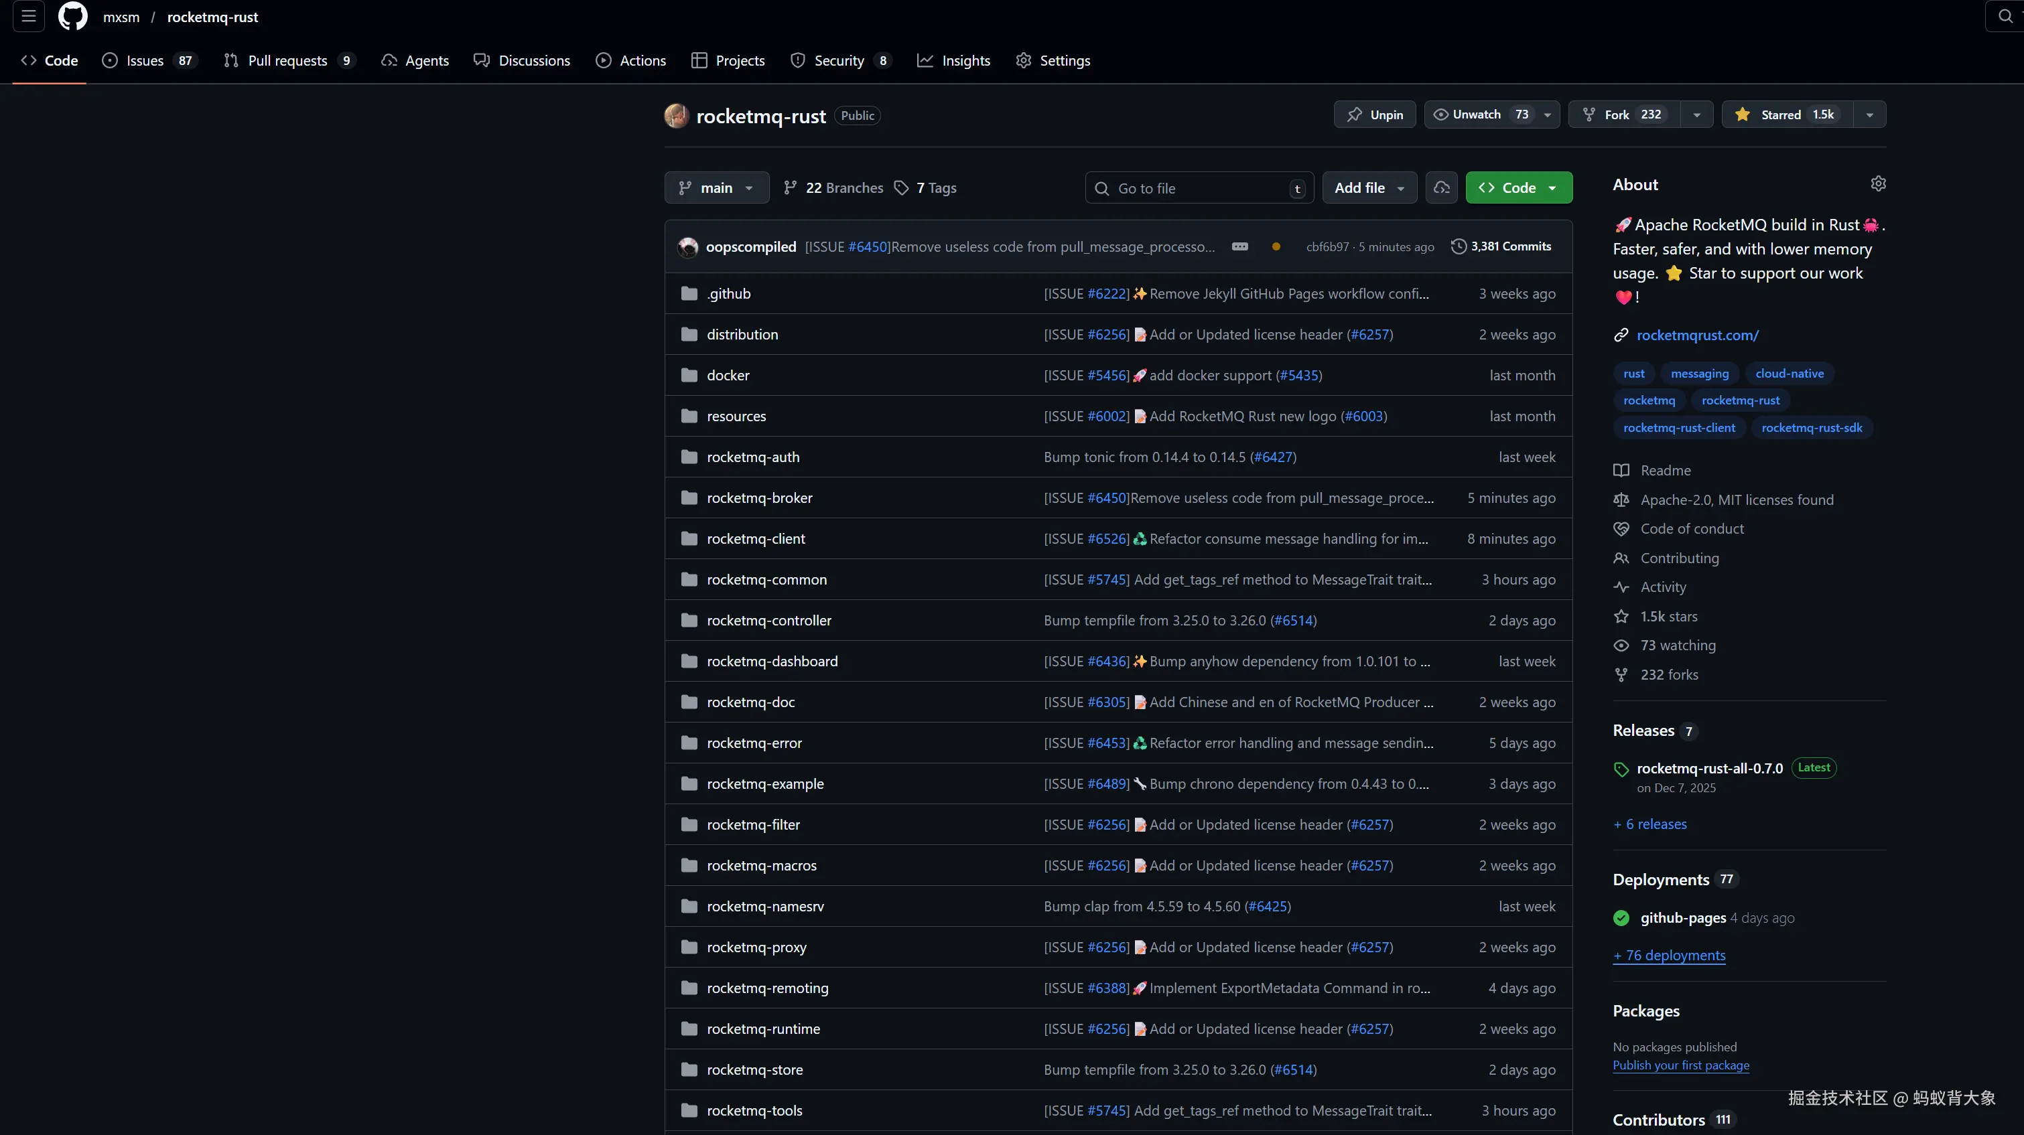Expand the commit message ellipsis icon
2024x1135 pixels.
click(1240, 246)
